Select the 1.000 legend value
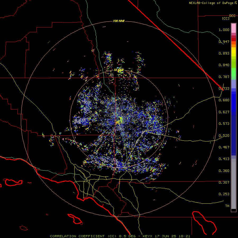The height and width of the screenshot is (238, 238). click(224, 30)
